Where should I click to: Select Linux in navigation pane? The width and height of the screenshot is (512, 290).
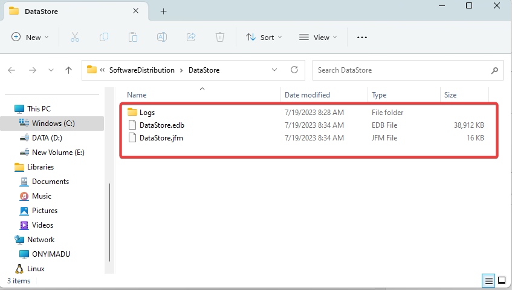tap(36, 269)
